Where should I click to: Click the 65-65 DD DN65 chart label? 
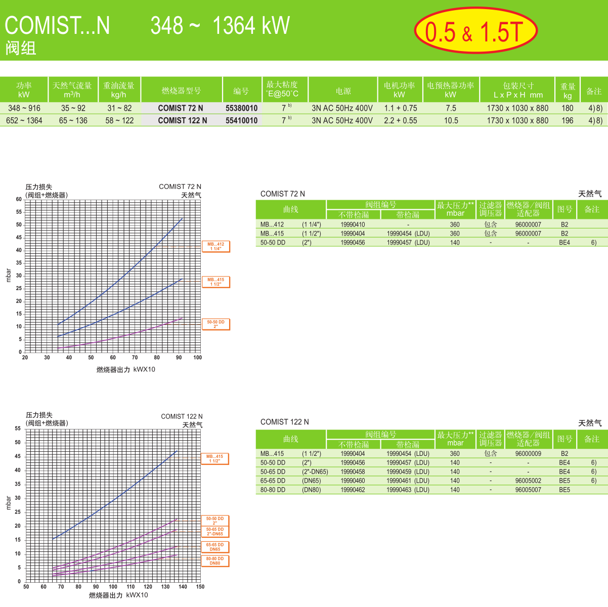coord(215,547)
